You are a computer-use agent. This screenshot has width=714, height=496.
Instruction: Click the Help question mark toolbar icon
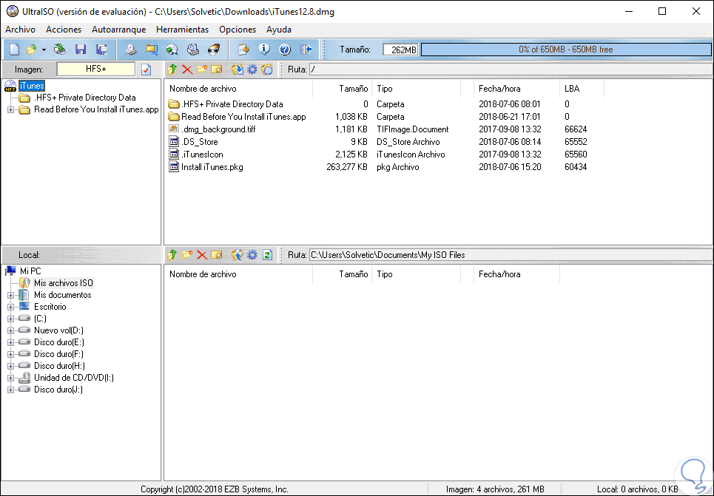pyautogui.click(x=283, y=50)
